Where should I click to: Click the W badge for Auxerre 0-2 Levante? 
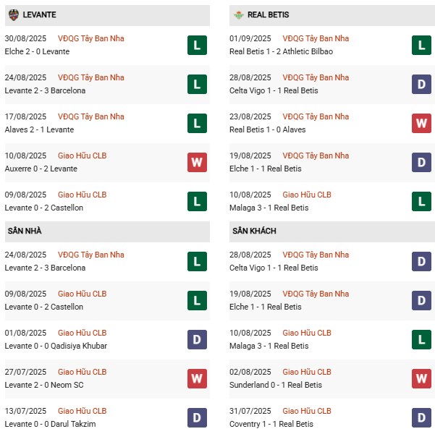click(197, 163)
